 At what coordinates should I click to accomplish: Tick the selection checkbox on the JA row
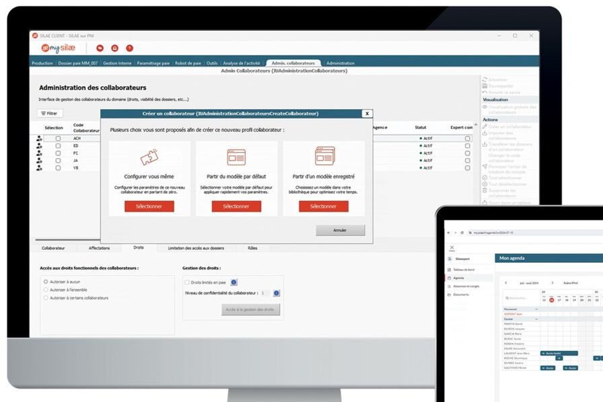pos(58,160)
